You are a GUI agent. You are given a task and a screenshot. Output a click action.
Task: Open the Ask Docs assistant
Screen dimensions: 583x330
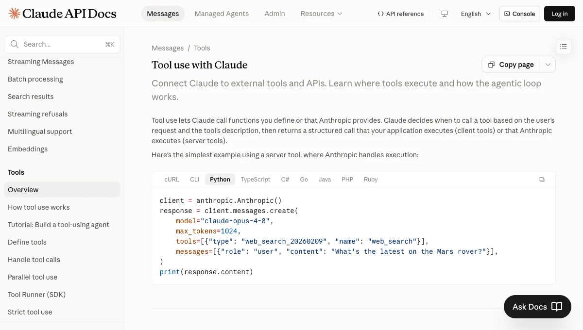537,307
